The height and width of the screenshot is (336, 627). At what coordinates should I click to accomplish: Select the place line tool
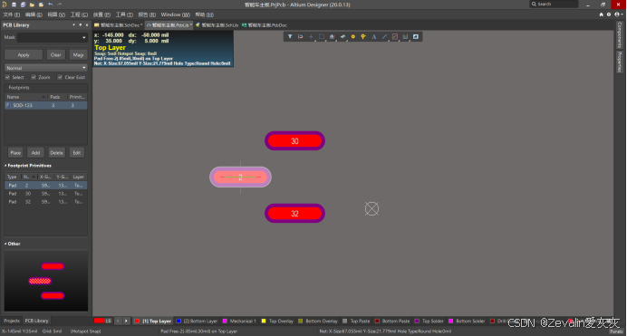pos(384,37)
